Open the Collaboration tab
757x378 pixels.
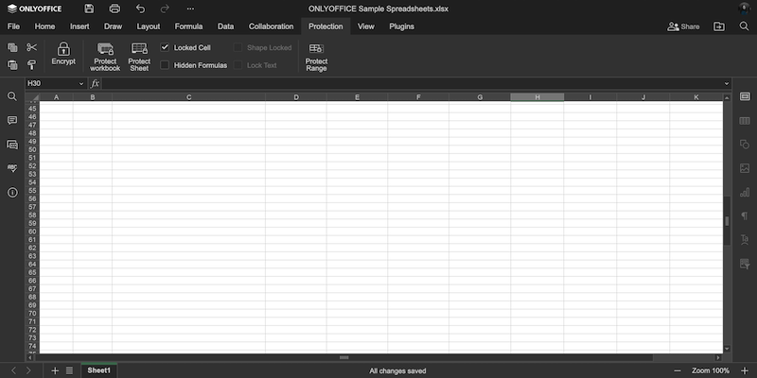(271, 26)
